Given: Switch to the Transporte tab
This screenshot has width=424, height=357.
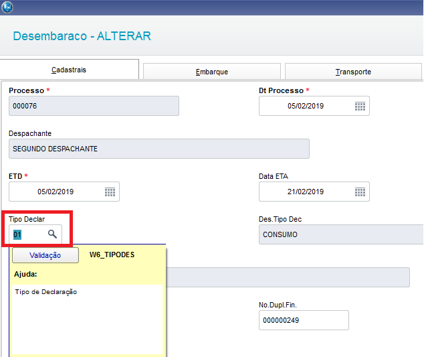Looking at the screenshot, I should pos(353,72).
